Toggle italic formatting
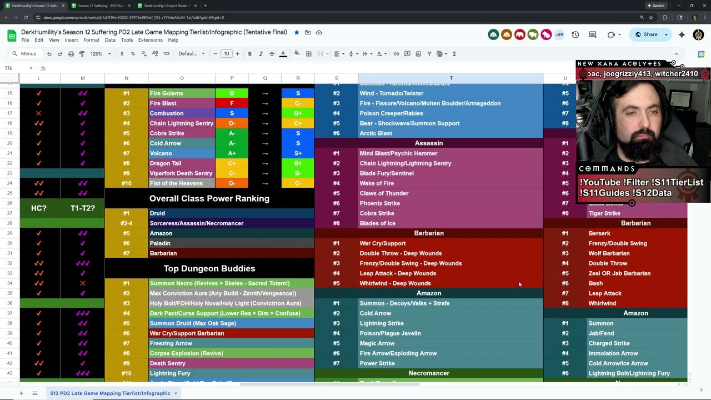711x400 pixels. coord(261,54)
